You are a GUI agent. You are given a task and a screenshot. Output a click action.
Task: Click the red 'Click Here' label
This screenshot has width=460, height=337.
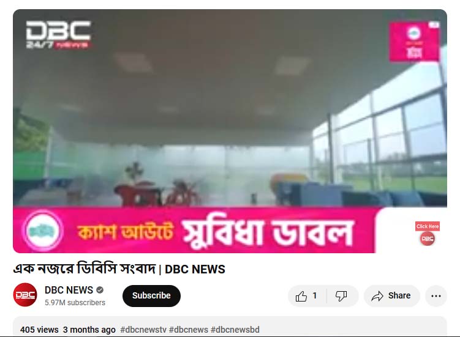point(428,226)
